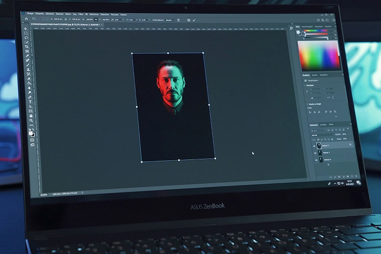Select the Path Selection tool
Screen dimensions: 381x254
pyautogui.click(x=30, y=106)
